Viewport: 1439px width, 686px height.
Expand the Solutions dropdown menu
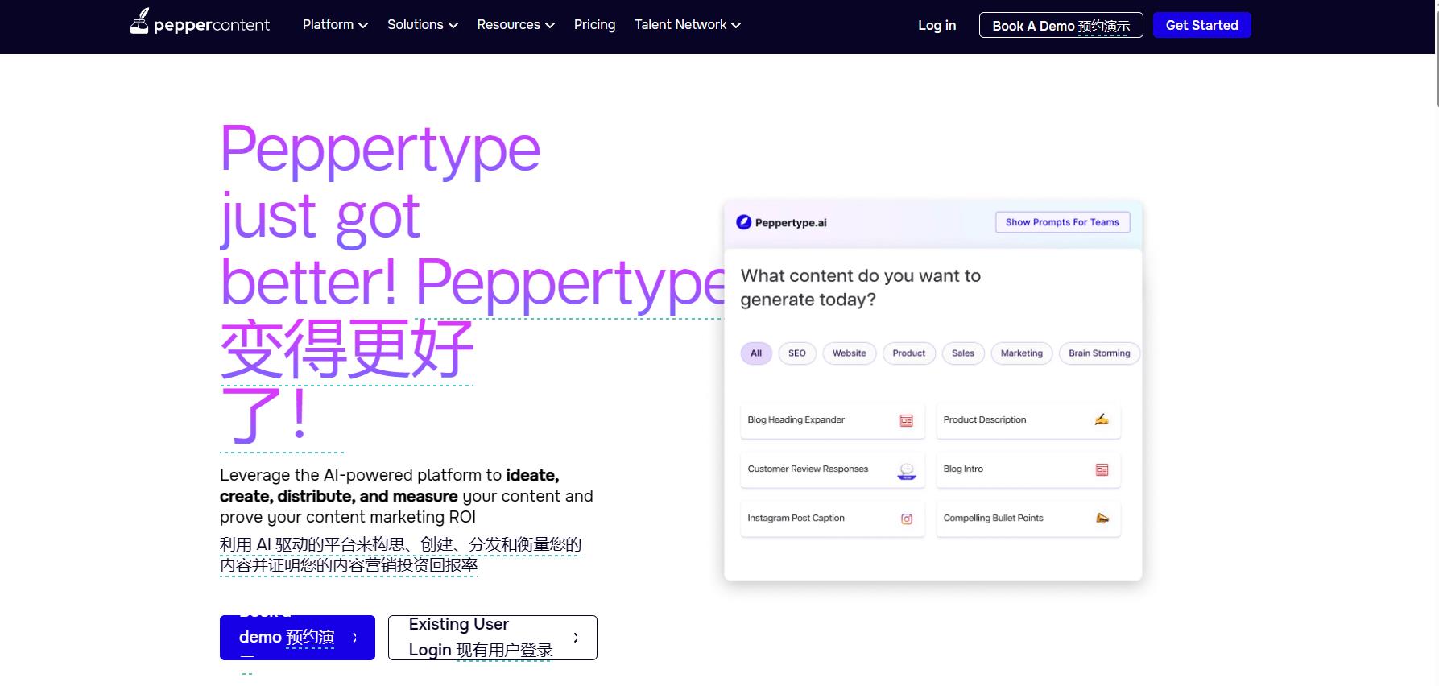423,25
